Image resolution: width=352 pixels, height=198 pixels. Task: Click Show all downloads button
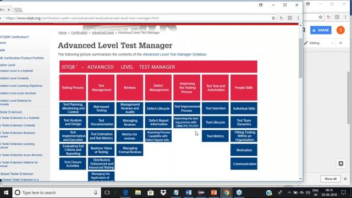point(330,179)
